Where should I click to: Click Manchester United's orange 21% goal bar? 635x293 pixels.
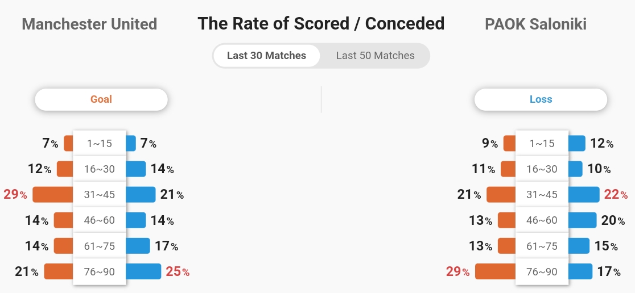(59, 271)
